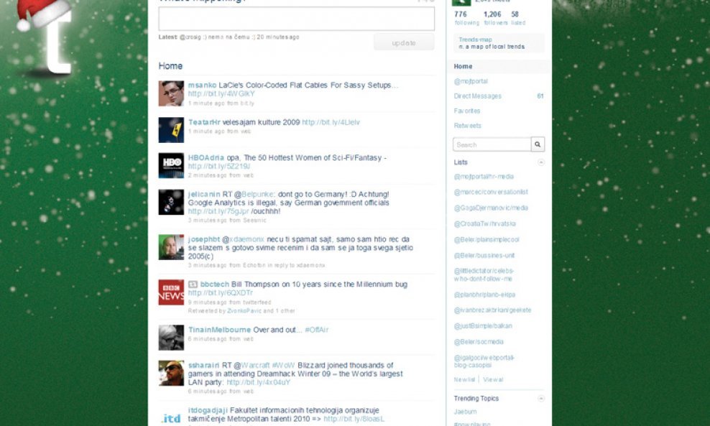This screenshot has height=426, width=710.
Task: Open the @GagaDjermanovic/media list
Action: (491, 208)
